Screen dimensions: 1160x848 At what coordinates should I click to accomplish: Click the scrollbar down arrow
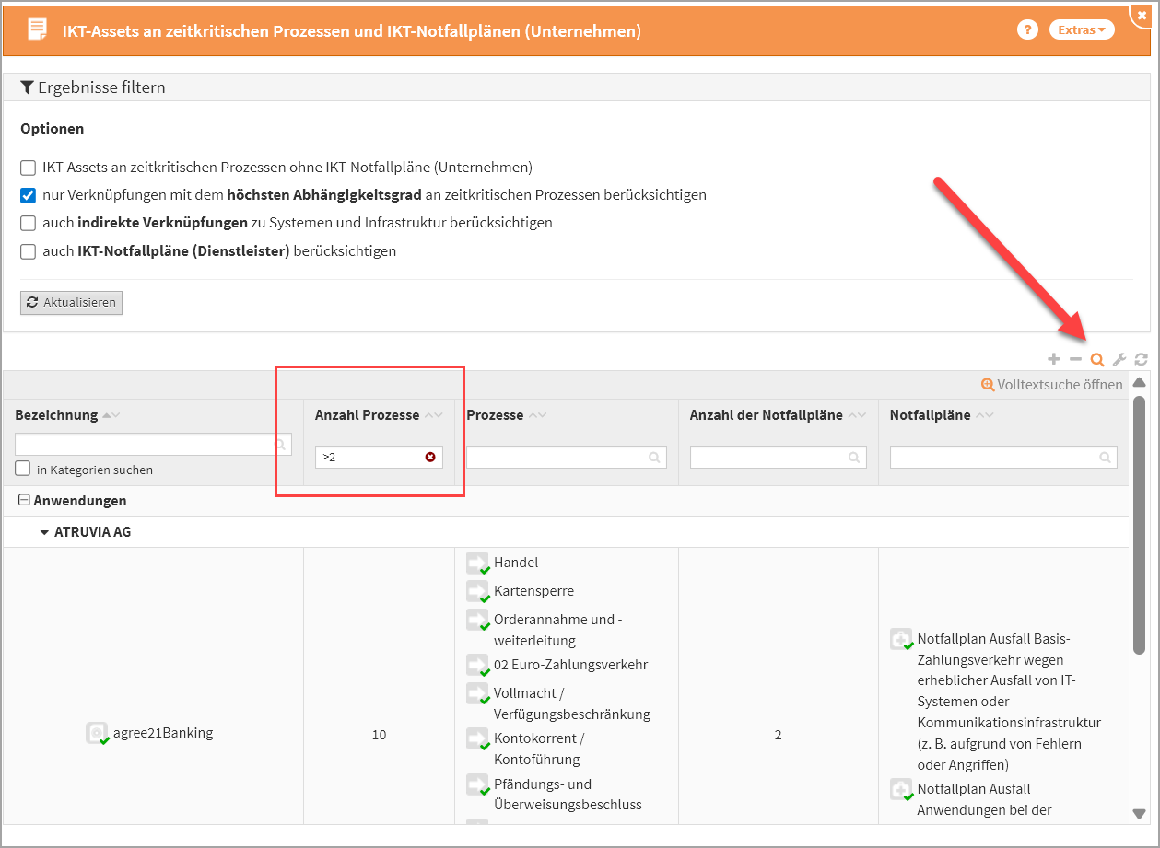(x=1140, y=813)
